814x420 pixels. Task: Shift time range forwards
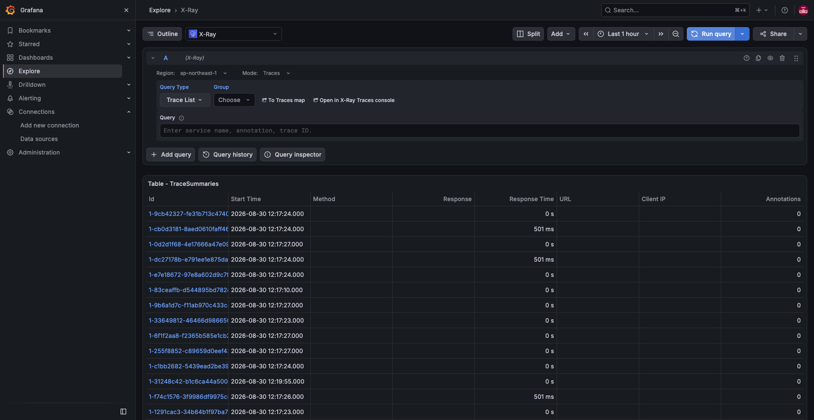click(661, 34)
